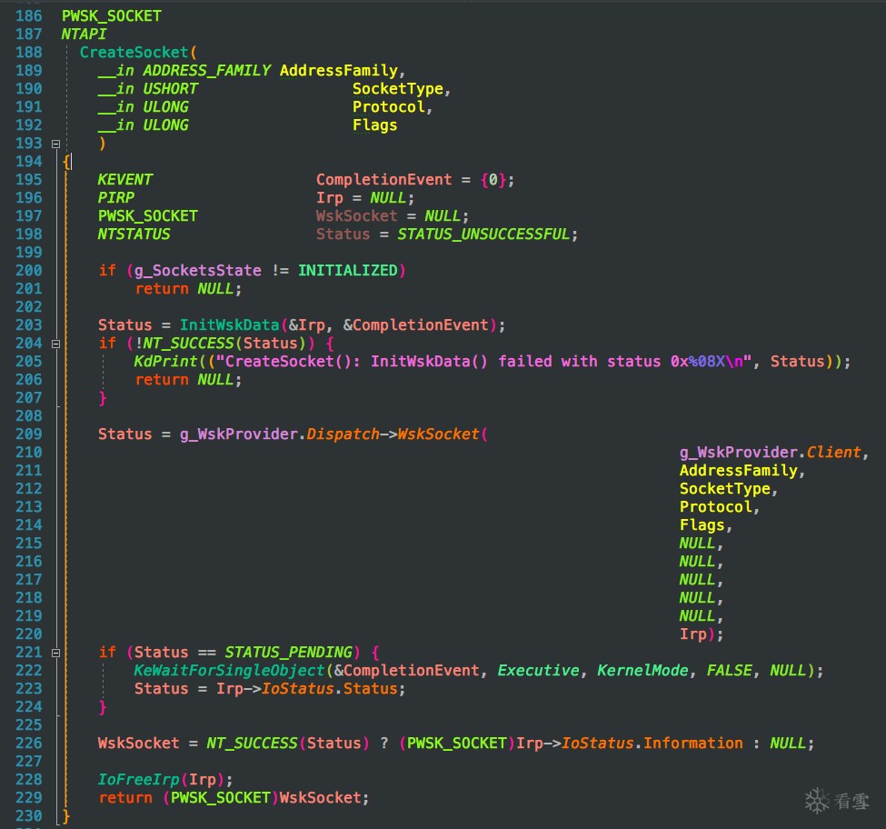The image size is (886, 829).
Task: Click the Irp argument on line 220
Action: (693, 634)
